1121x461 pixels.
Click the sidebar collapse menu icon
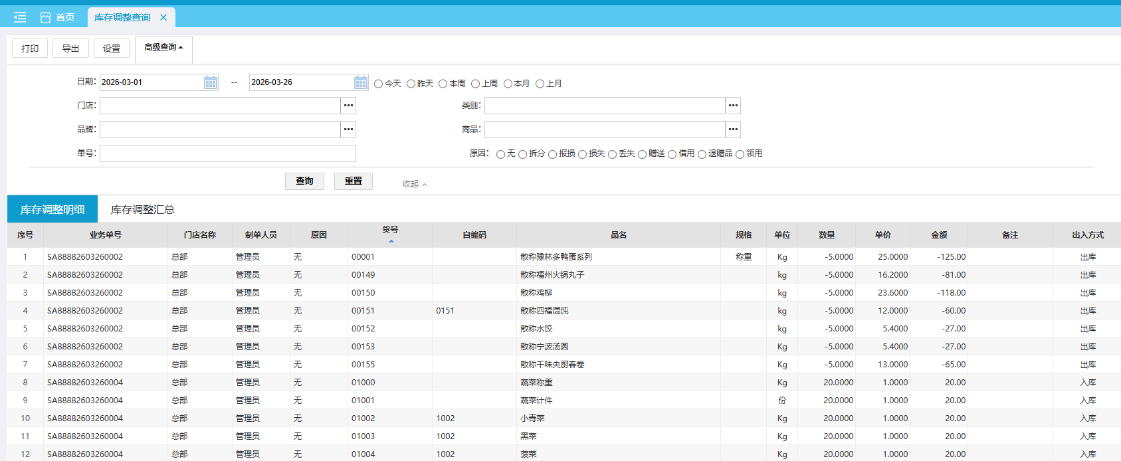pos(20,17)
